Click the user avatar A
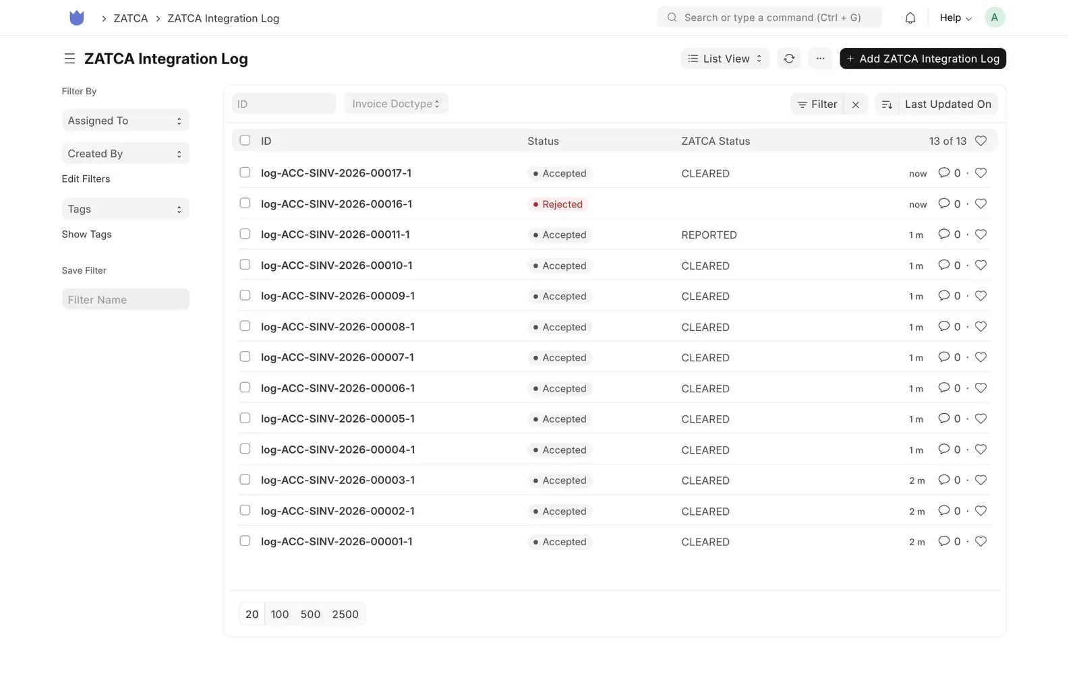 995,18
